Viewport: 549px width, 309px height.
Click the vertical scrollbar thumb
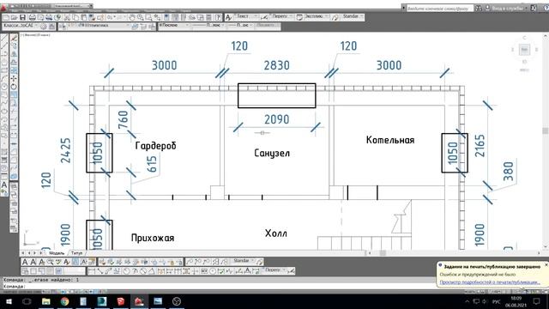point(546,130)
